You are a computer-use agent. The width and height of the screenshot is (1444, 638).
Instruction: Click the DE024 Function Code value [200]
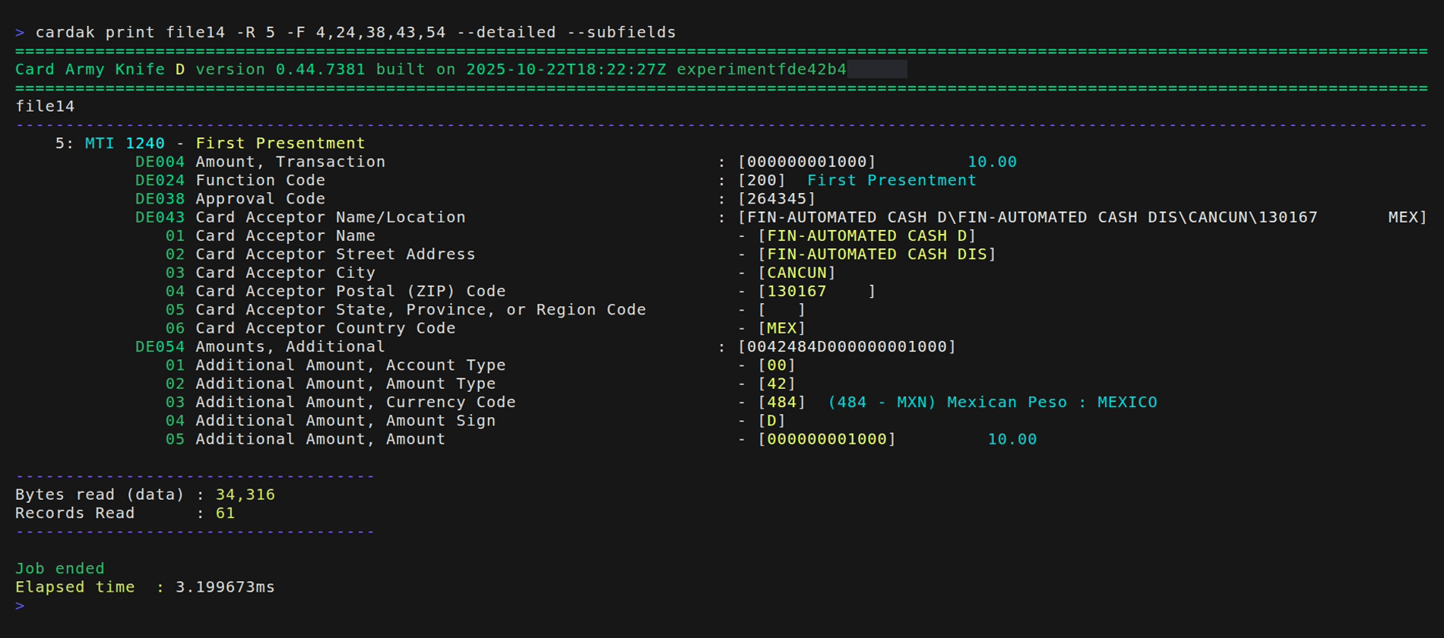click(762, 180)
